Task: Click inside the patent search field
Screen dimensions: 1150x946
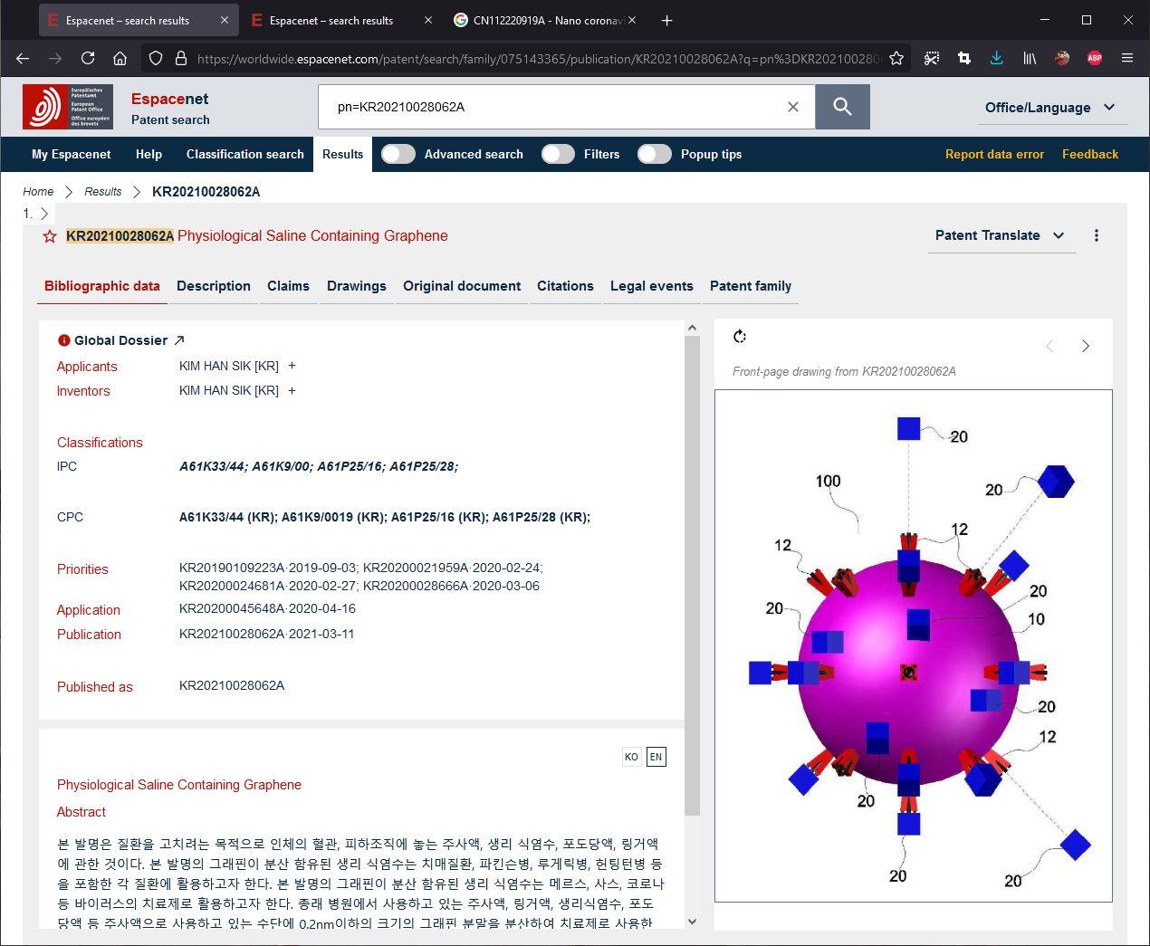Action: click(552, 107)
